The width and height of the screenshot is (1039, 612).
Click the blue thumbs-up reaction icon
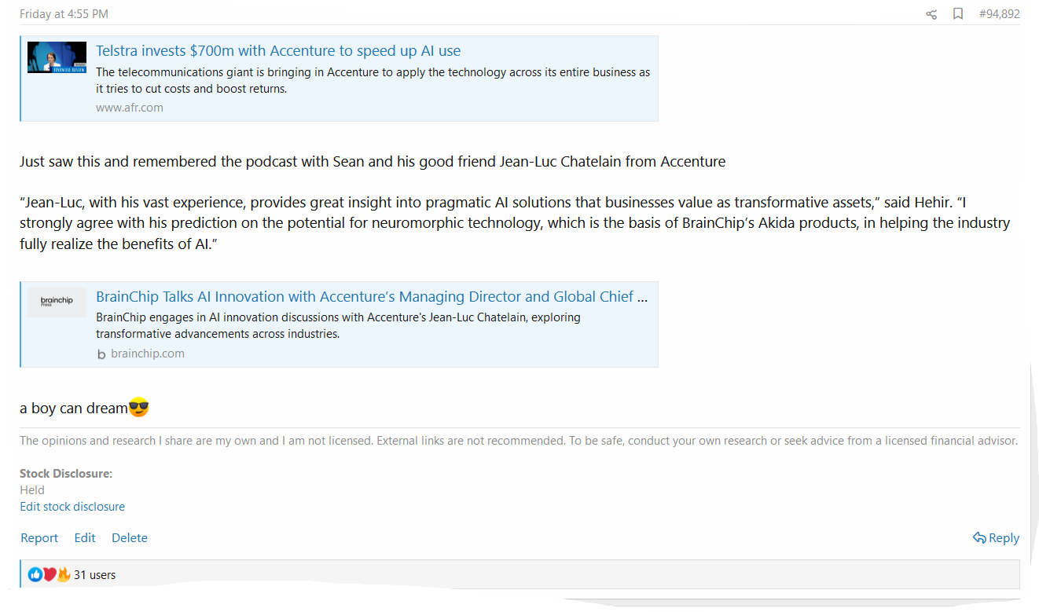(x=35, y=574)
